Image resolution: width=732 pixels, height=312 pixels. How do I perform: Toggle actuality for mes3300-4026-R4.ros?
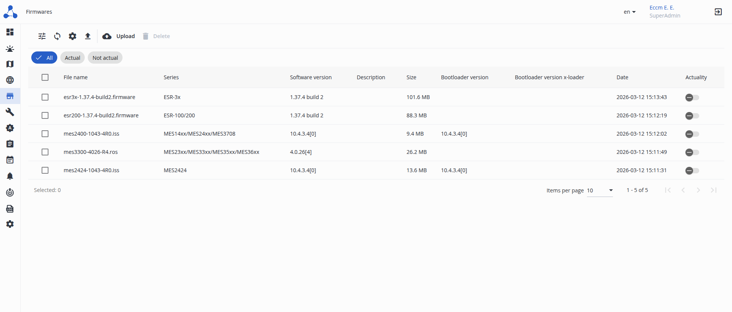692,152
